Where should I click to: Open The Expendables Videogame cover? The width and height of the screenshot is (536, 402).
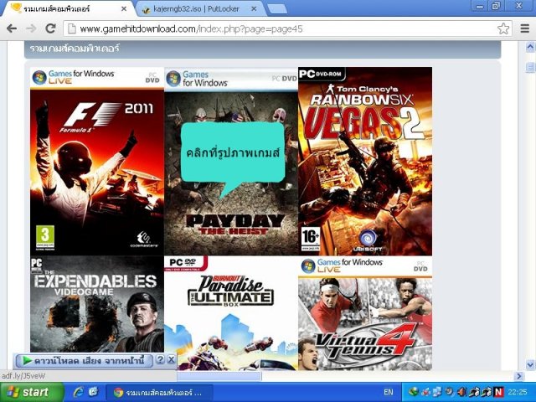click(97, 304)
